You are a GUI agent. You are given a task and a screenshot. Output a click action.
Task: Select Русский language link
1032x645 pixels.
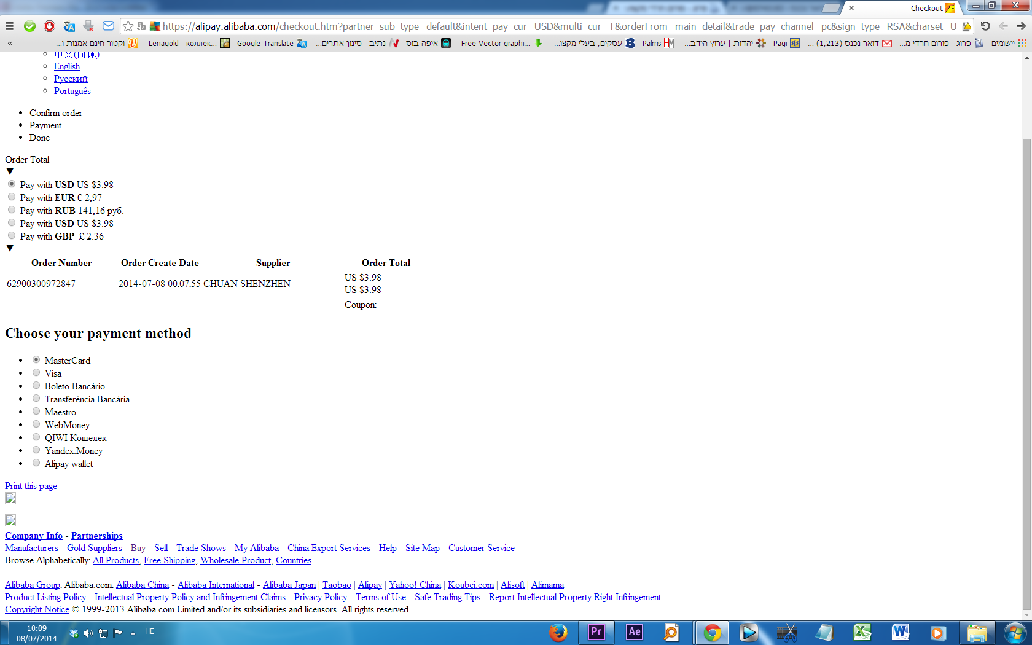(x=71, y=79)
